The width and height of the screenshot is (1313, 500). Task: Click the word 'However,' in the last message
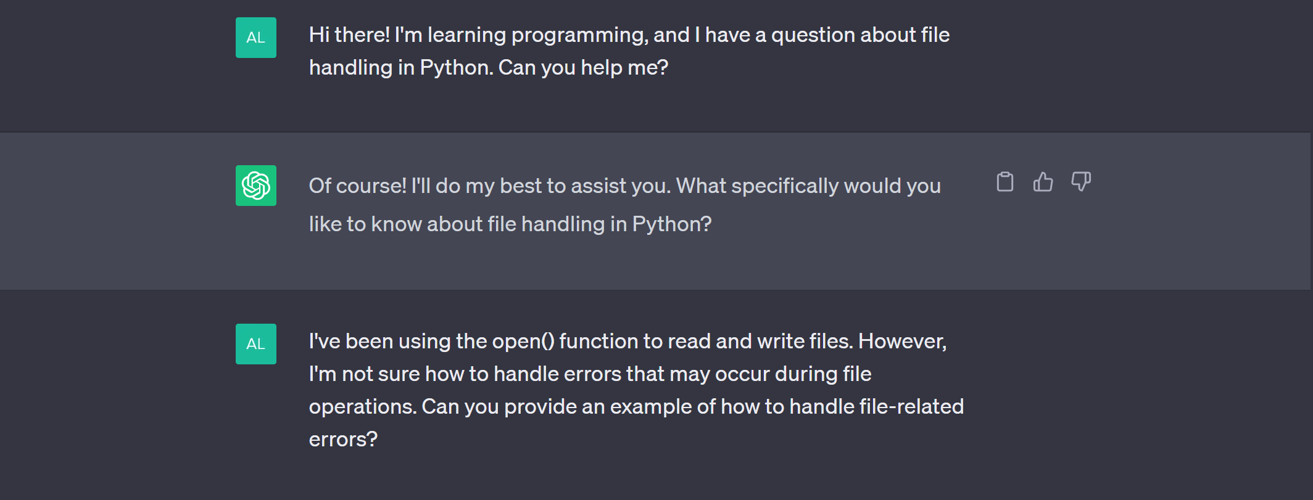tap(903, 341)
